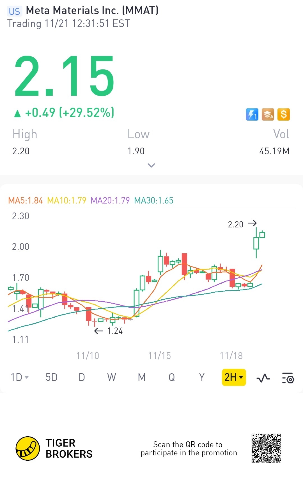Viewport: 303px width, 504px height.
Task: Tap the Vol value 45.19M
Action: (x=274, y=151)
